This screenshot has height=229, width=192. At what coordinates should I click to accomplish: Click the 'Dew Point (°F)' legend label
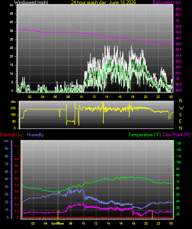[176, 135]
